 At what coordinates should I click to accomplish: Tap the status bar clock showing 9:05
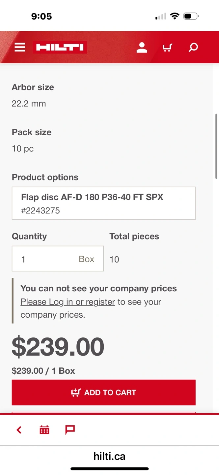click(41, 16)
